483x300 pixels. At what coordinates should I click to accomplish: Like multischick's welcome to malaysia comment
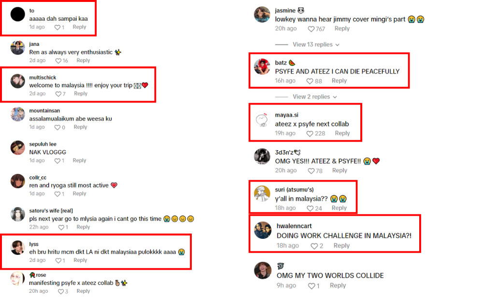[x=58, y=94]
